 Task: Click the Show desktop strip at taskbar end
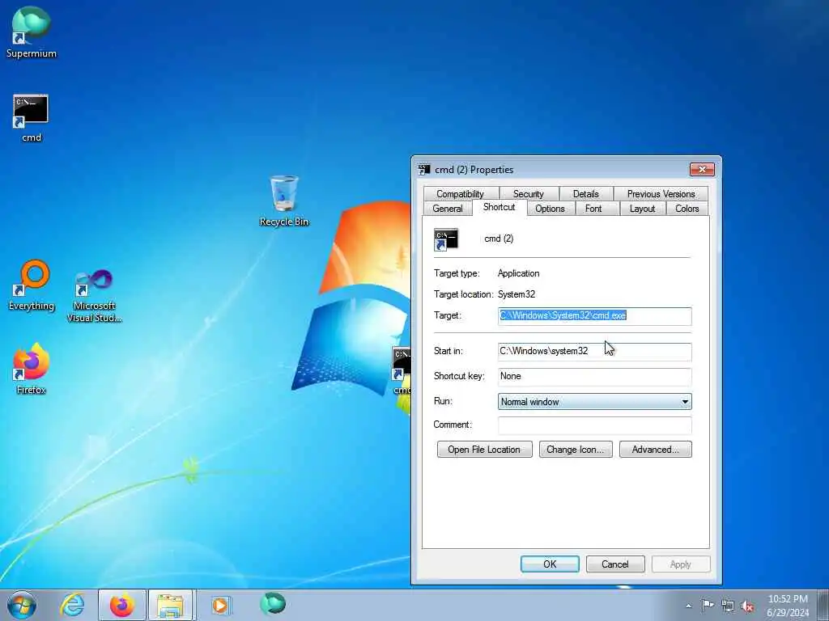(x=823, y=605)
